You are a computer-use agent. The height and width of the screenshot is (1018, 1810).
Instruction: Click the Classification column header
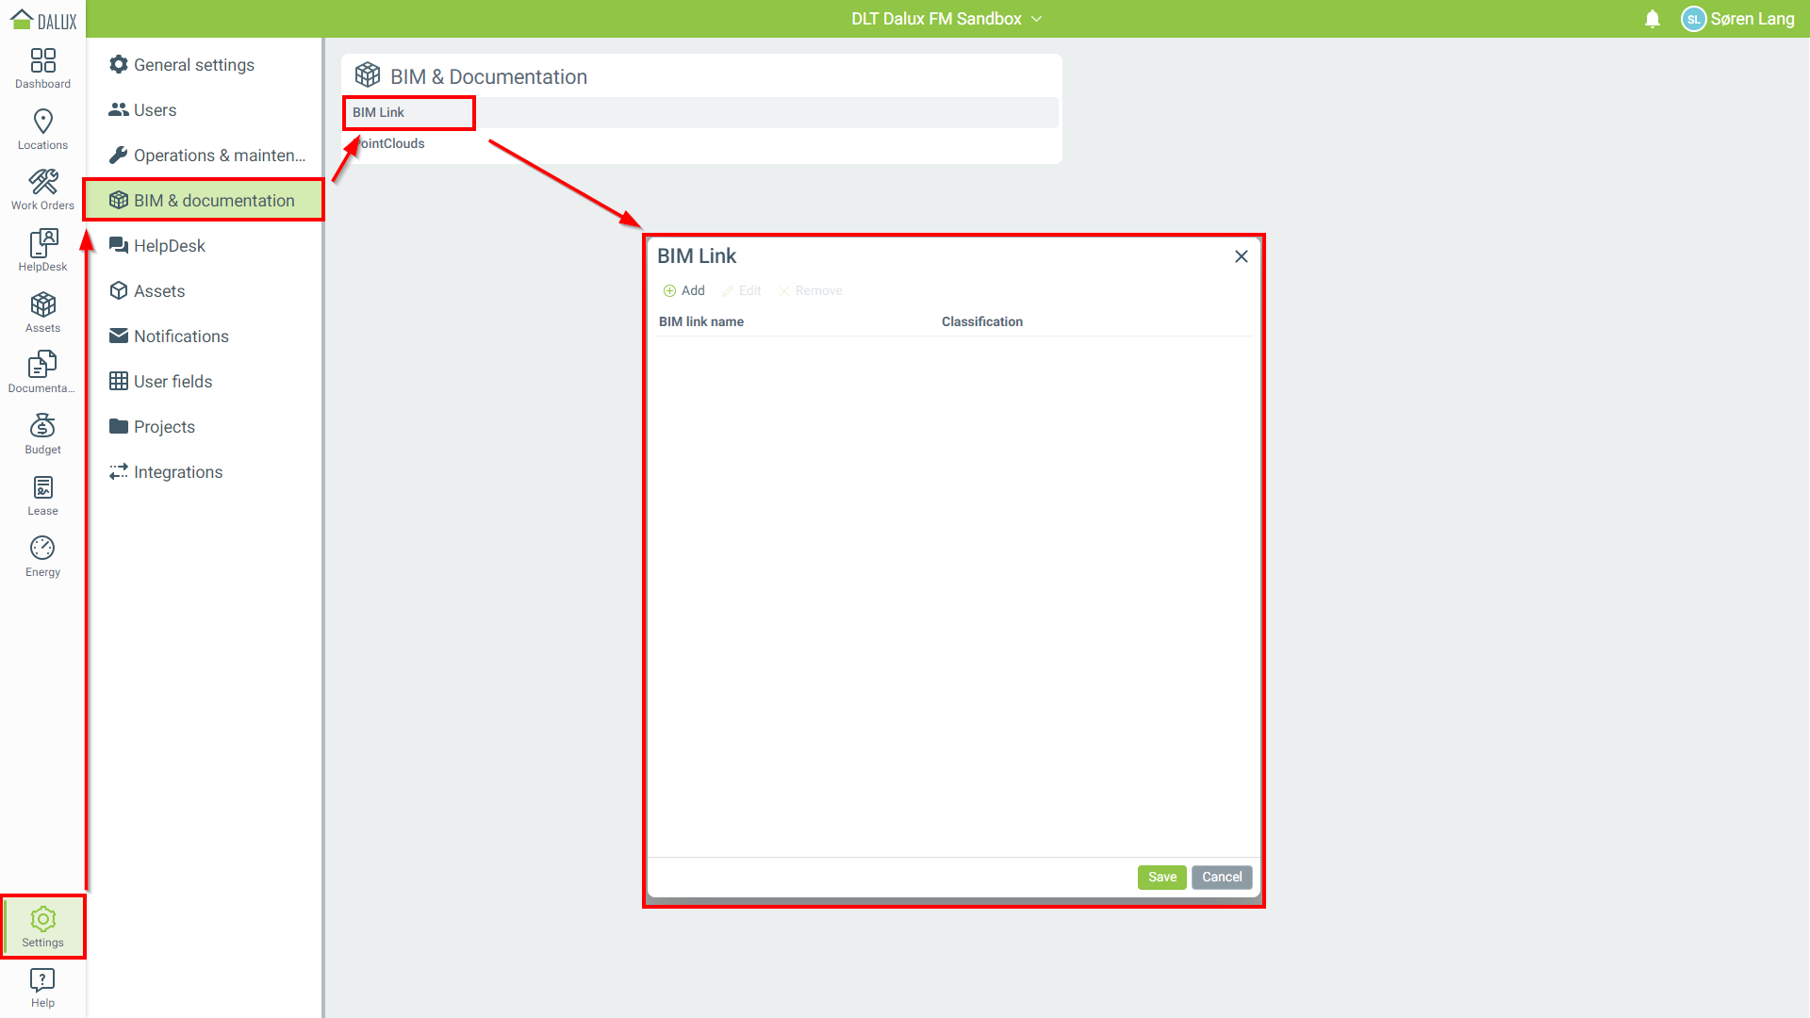(981, 321)
